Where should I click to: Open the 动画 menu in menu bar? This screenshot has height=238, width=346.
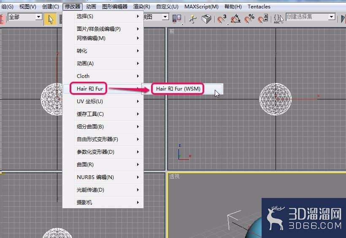pos(91,7)
